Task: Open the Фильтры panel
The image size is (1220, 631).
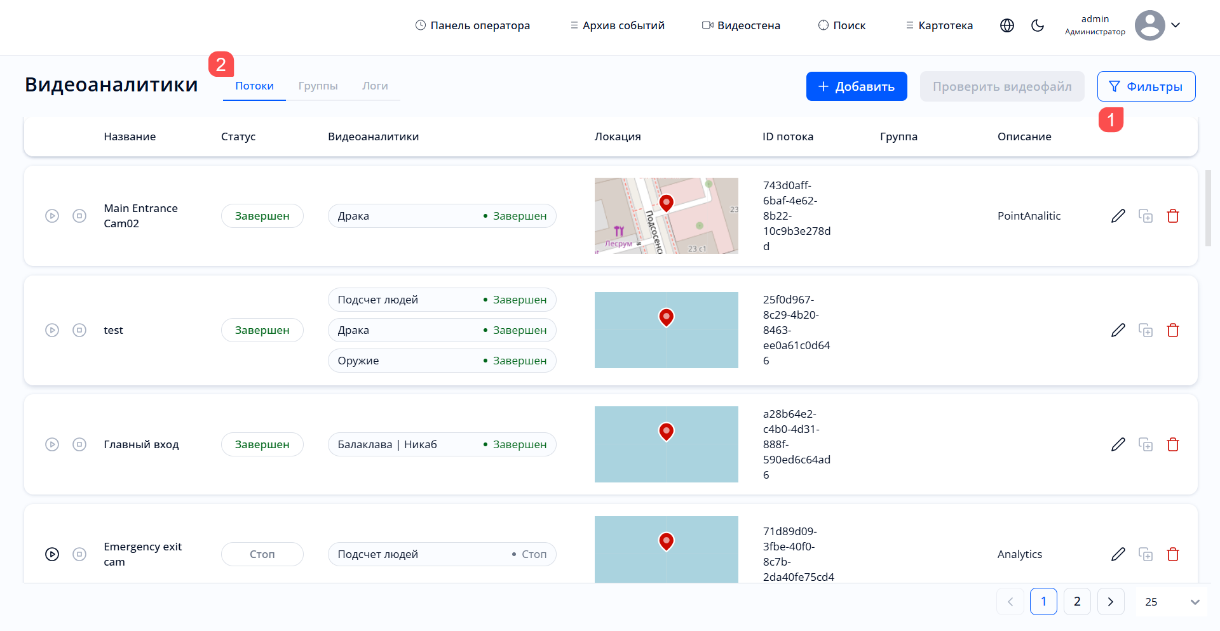Action: pyautogui.click(x=1146, y=86)
